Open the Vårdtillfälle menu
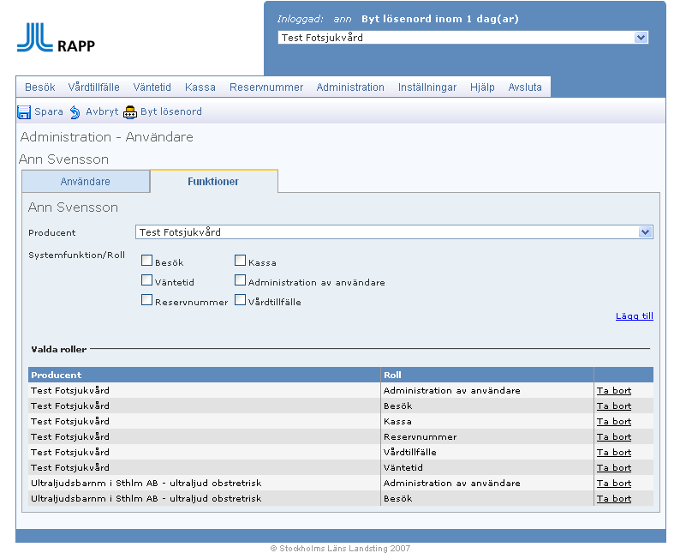 [93, 87]
